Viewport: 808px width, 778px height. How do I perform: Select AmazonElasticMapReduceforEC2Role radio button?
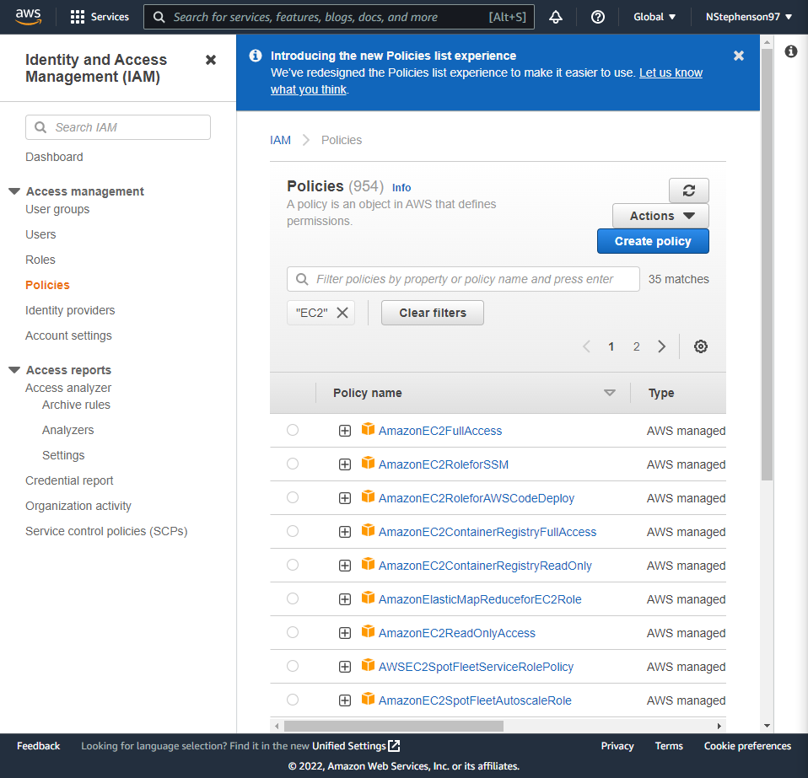(x=293, y=598)
